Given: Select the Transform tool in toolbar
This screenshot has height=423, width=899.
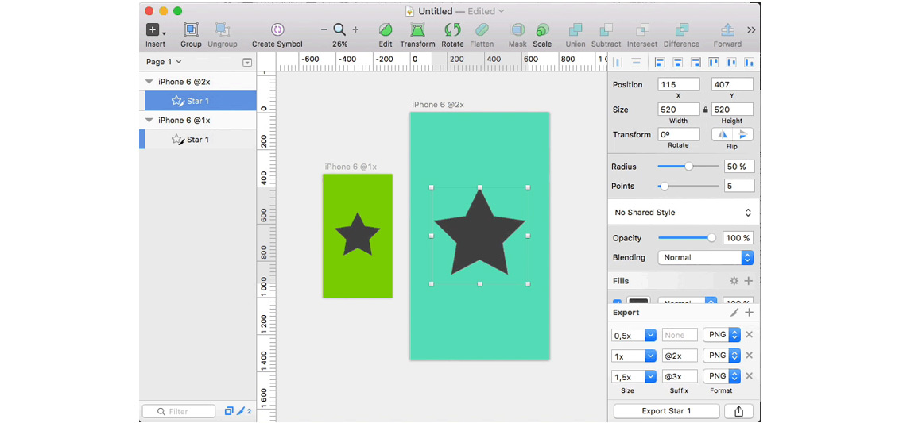Looking at the screenshot, I should click(417, 30).
